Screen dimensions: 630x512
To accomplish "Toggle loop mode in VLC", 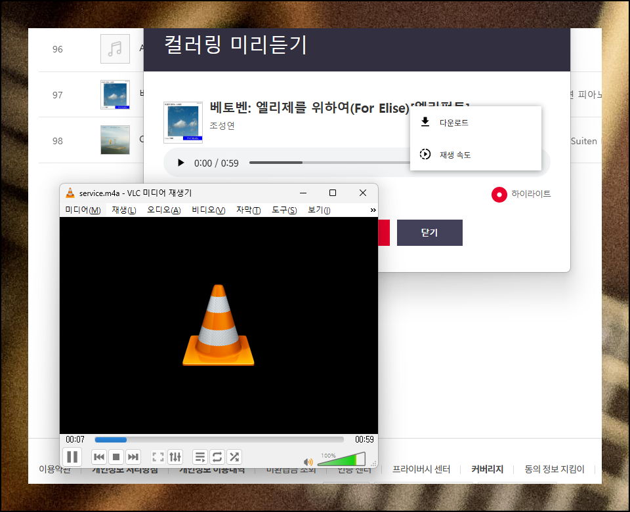I will [217, 457].
